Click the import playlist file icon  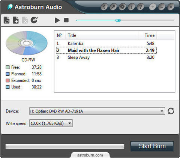coord(7,20)
